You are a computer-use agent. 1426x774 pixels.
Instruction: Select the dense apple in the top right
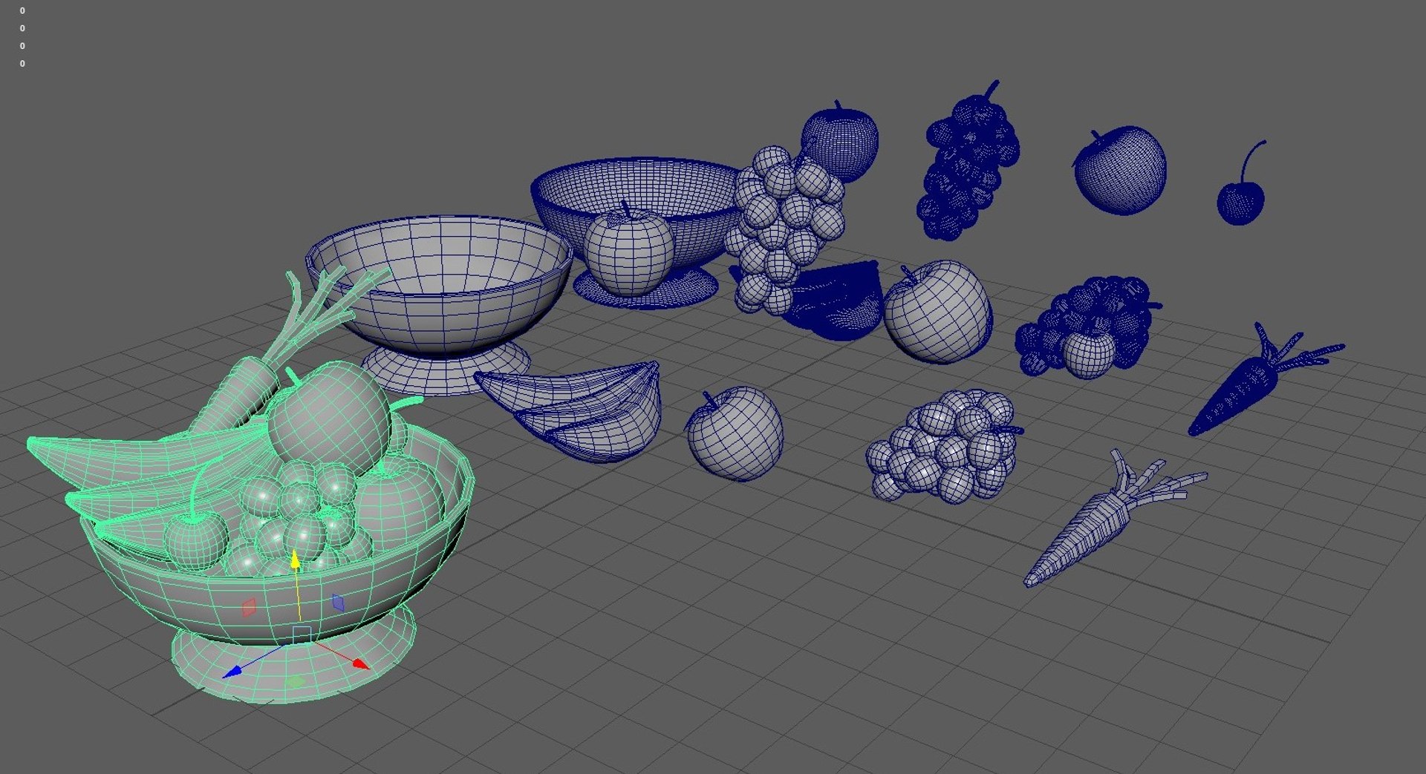pyautogui.click(x=1120, y=171)
